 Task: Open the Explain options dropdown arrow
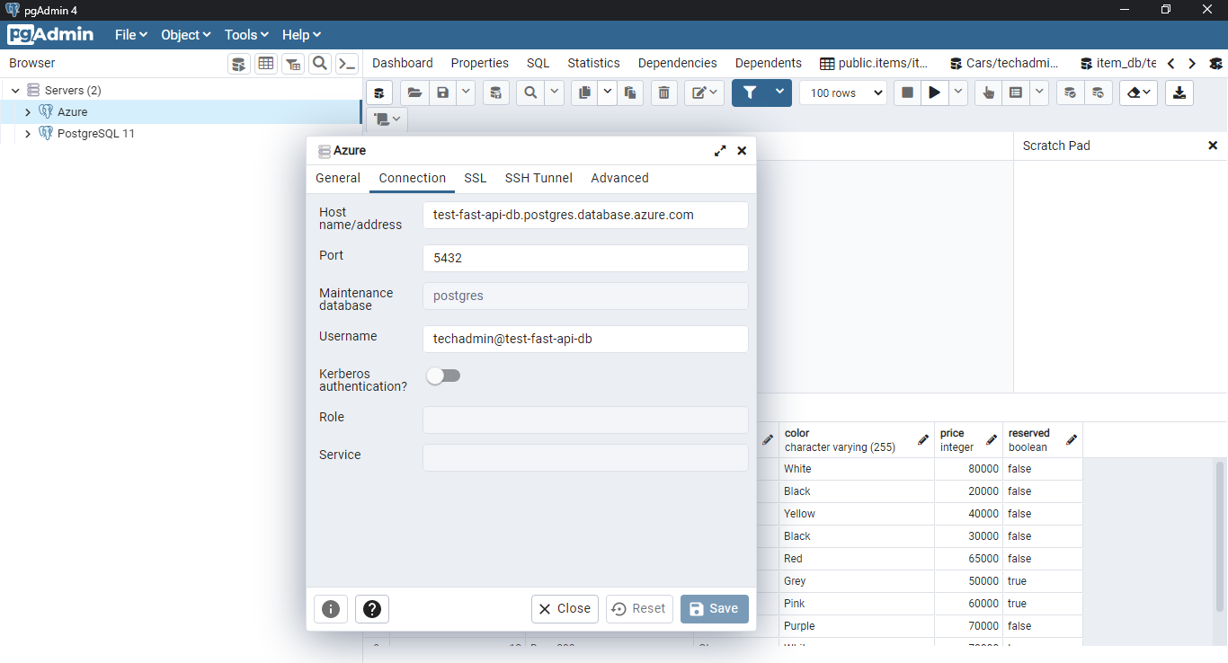(x=1039, y=93)
